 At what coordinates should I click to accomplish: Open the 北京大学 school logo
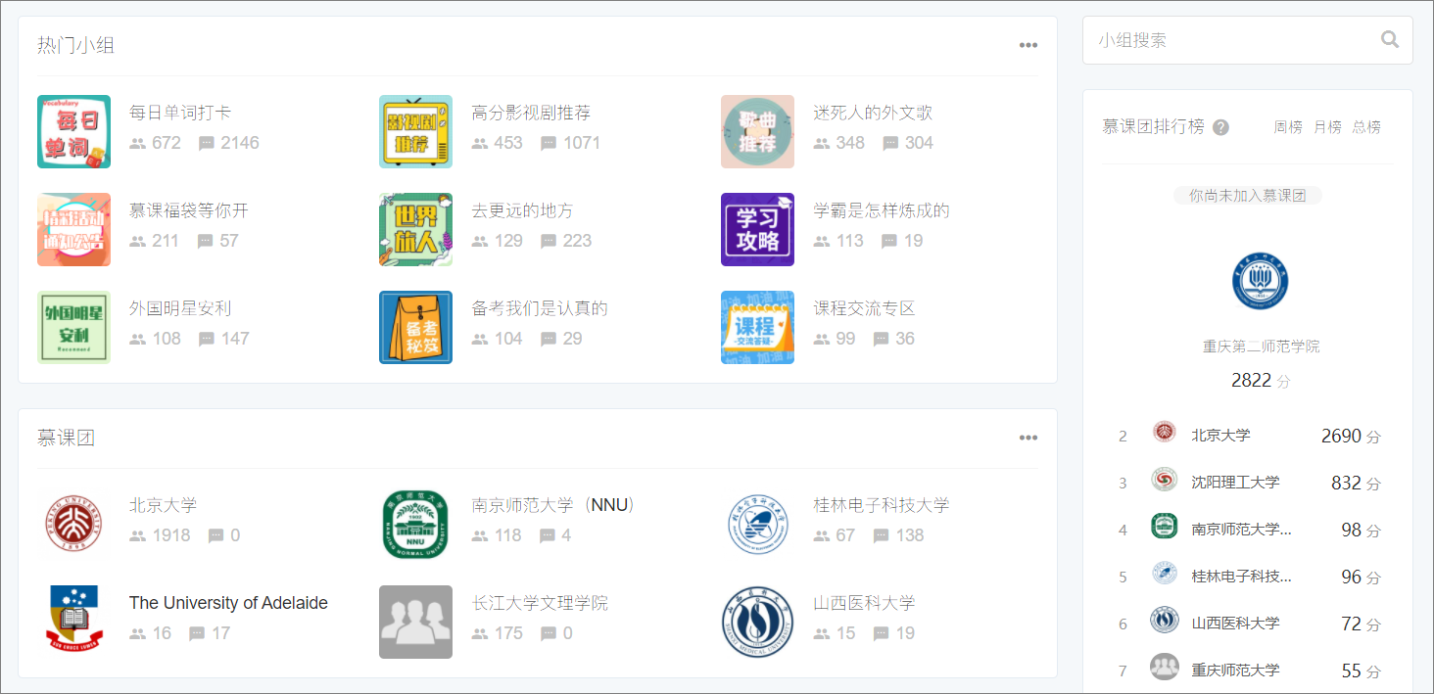click(73, 524)
